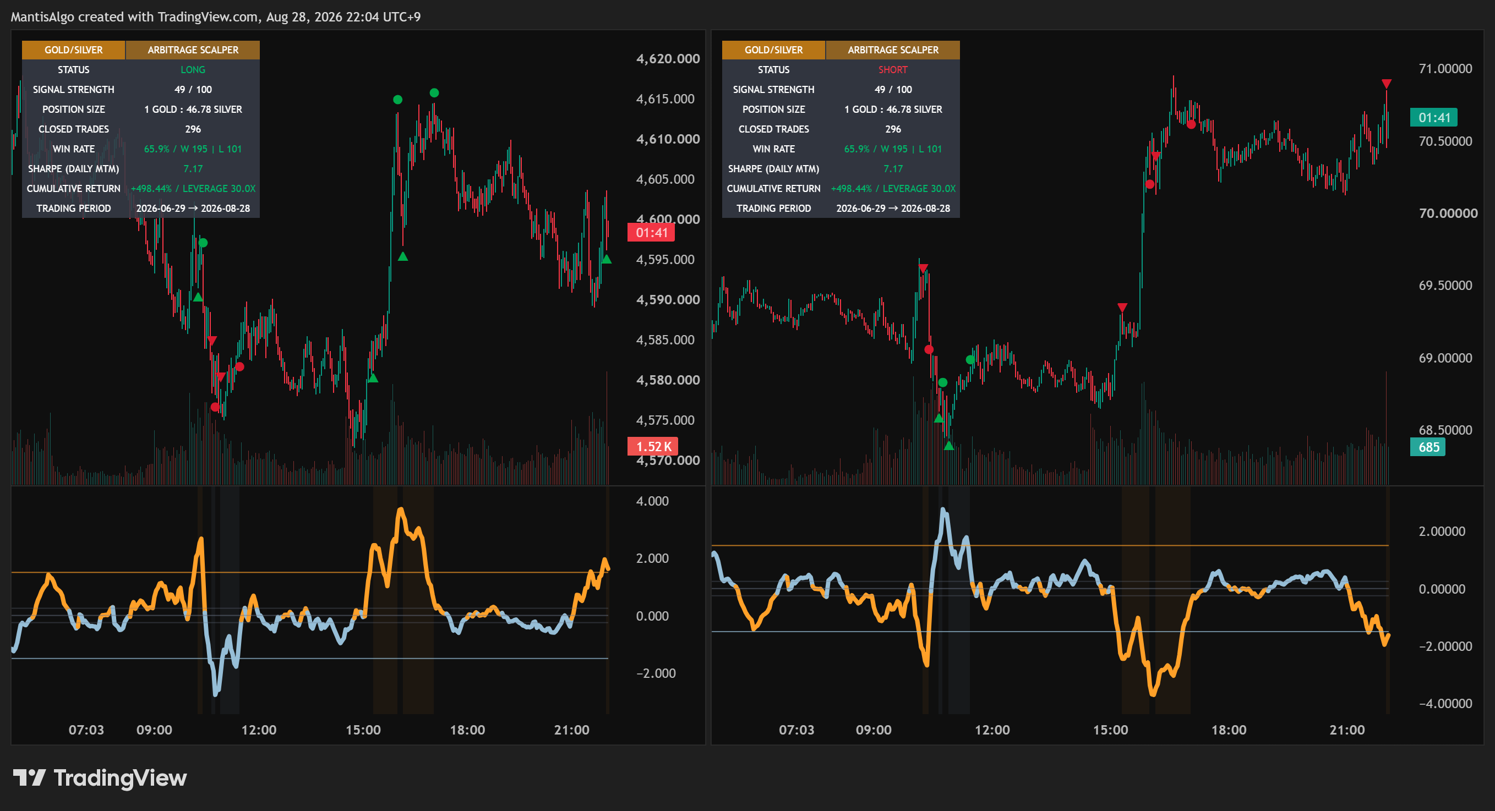Select the GOLD/SILVER header cell in gold chart table

(x=74, y=50)
